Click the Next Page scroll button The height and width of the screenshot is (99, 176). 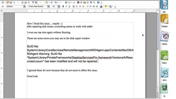pyautogui.click(x=158, y=97)
